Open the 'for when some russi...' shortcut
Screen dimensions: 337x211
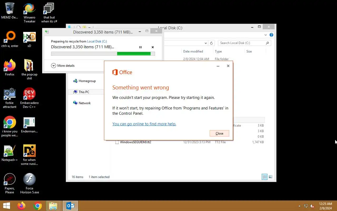(x=29, y=155)
